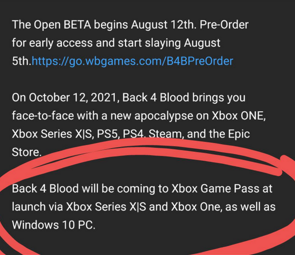Select the 'Xbox Series X|S, PS5' platform text
295x255 pixels.
65,134
